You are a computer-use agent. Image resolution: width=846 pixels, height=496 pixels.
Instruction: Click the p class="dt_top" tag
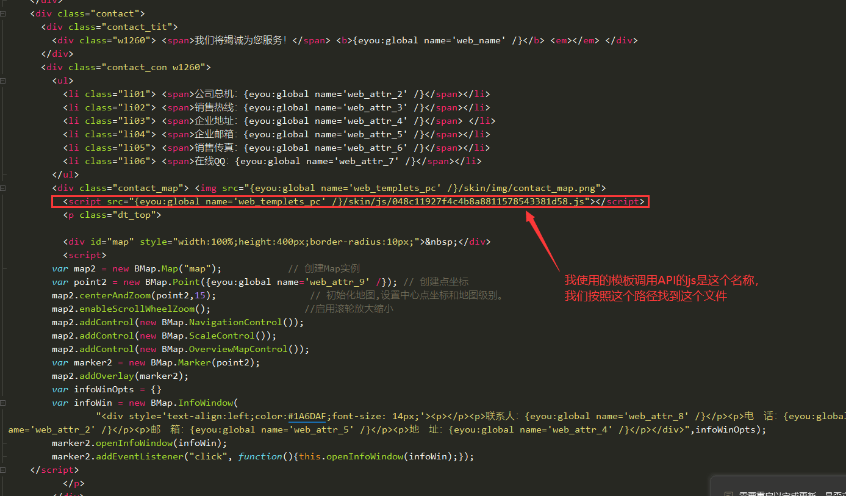coord(112,215)
